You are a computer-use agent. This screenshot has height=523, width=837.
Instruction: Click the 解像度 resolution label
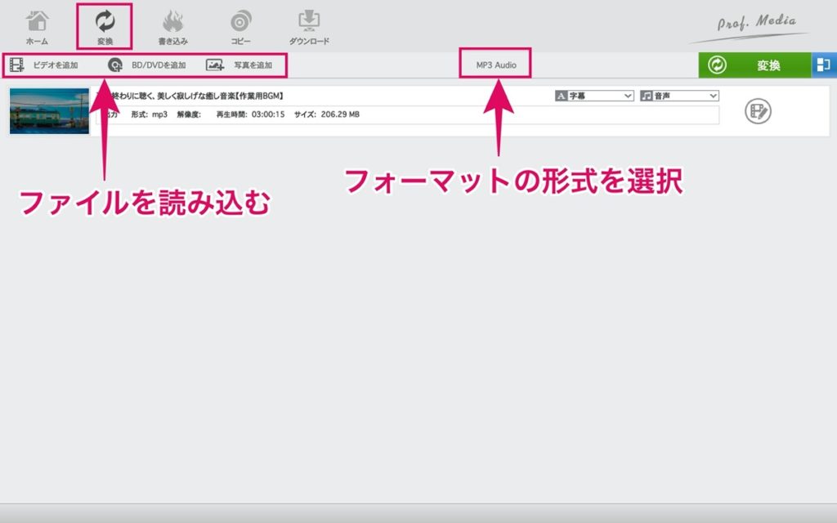189,114
